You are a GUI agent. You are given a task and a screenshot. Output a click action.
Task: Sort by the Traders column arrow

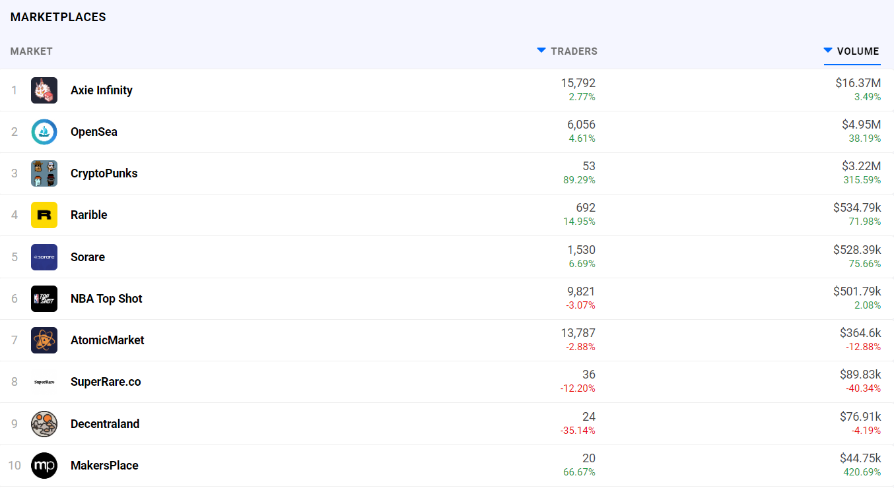click(541, 51)
